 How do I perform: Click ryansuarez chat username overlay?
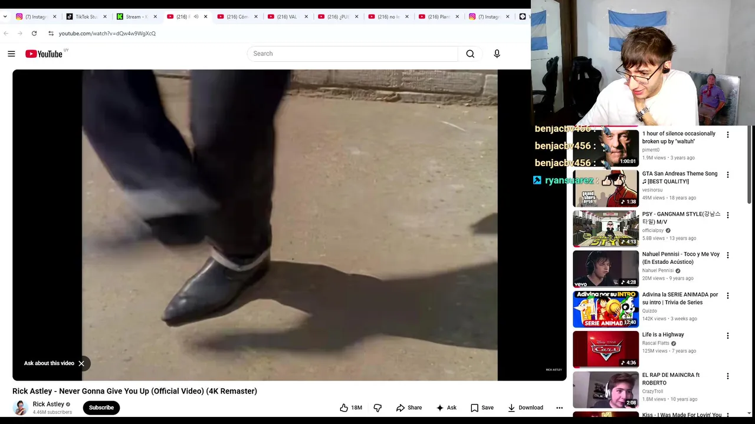[568, 180]
